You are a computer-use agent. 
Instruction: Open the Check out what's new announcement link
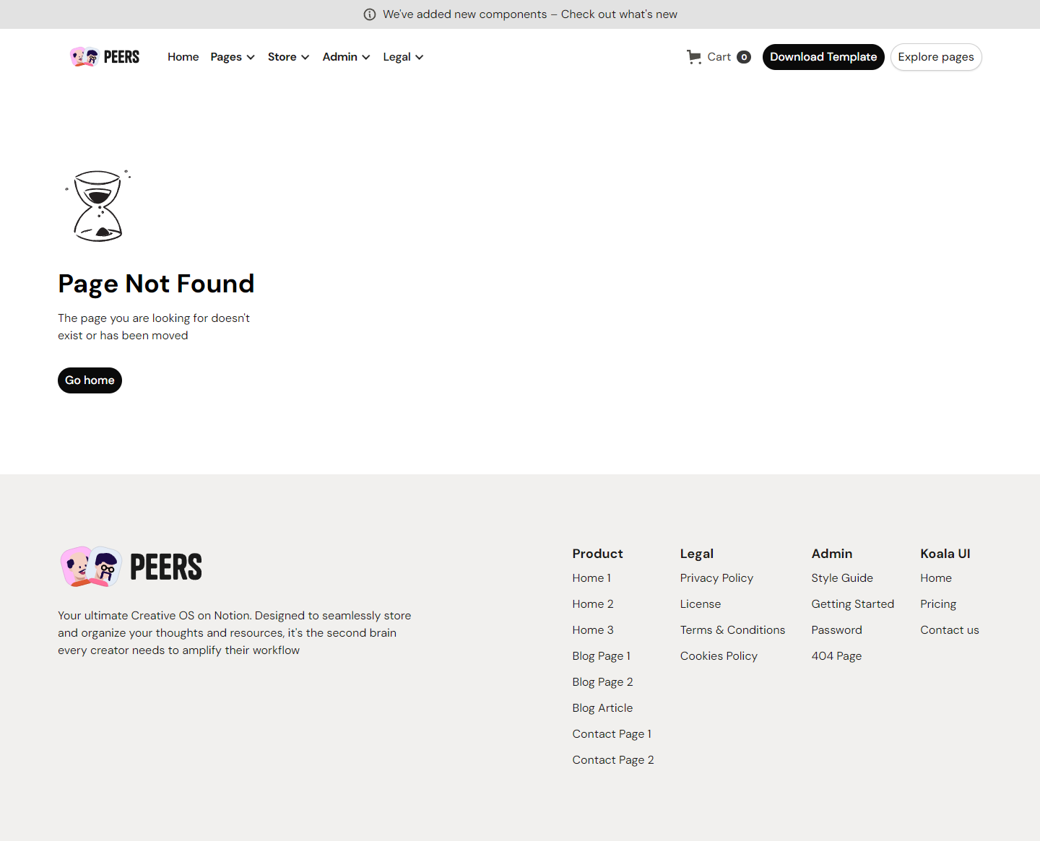pos(619,14)
